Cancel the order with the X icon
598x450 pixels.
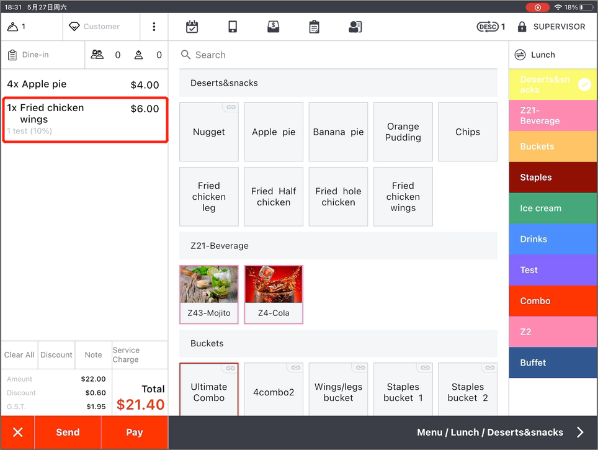[x=17, y=433]
